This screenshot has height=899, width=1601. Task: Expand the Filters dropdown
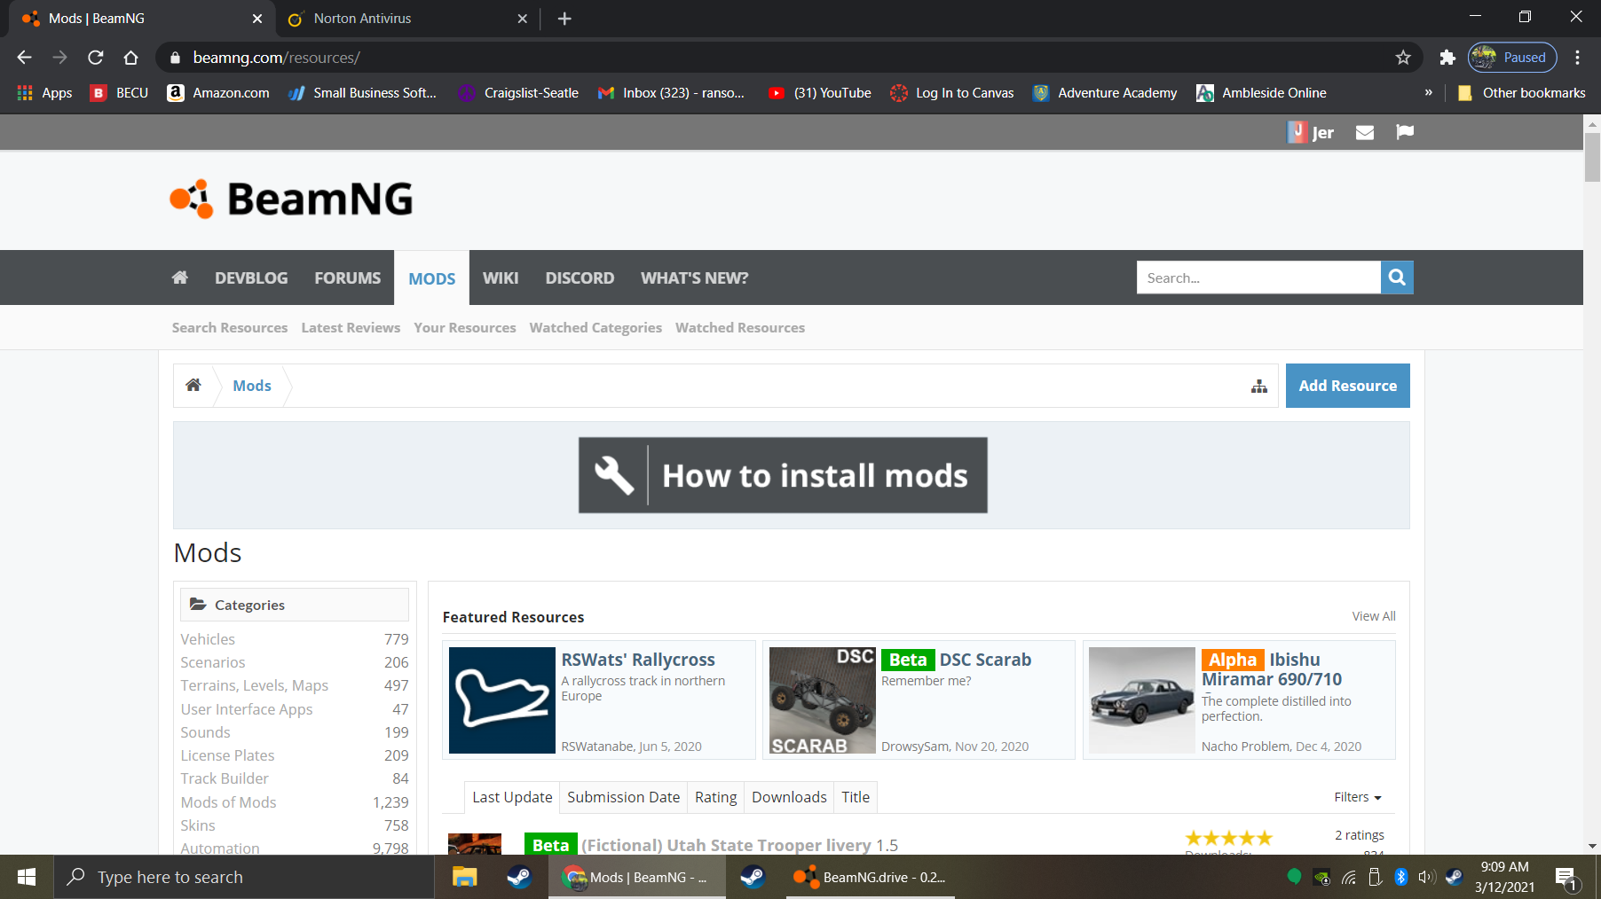(x=1358, y=797)
